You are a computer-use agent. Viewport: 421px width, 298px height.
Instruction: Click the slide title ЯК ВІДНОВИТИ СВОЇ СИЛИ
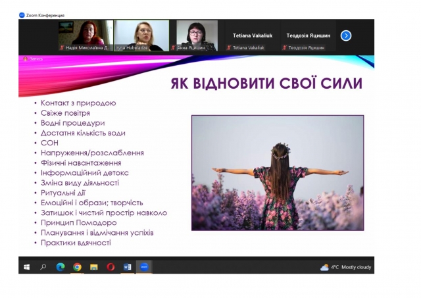[x=266, y=84]
